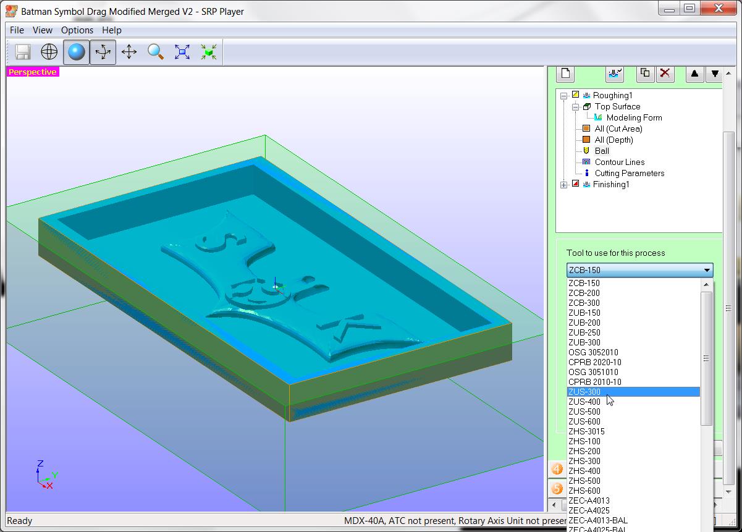Viewport: 742px width, 532px height.
Task: Select the pan move arrows tool
Action: coord(129,52)
